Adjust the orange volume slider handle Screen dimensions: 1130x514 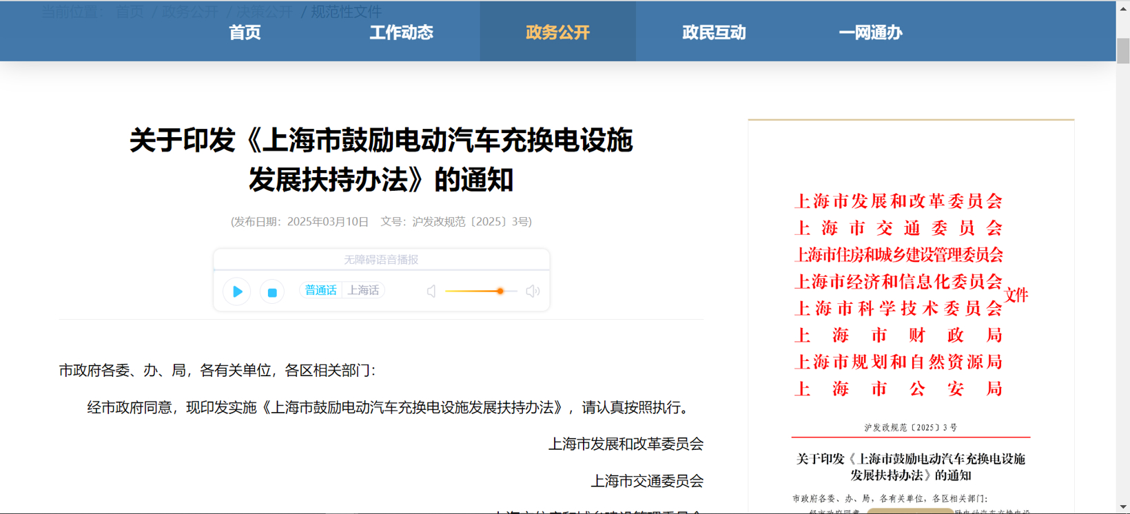[500, 291]
